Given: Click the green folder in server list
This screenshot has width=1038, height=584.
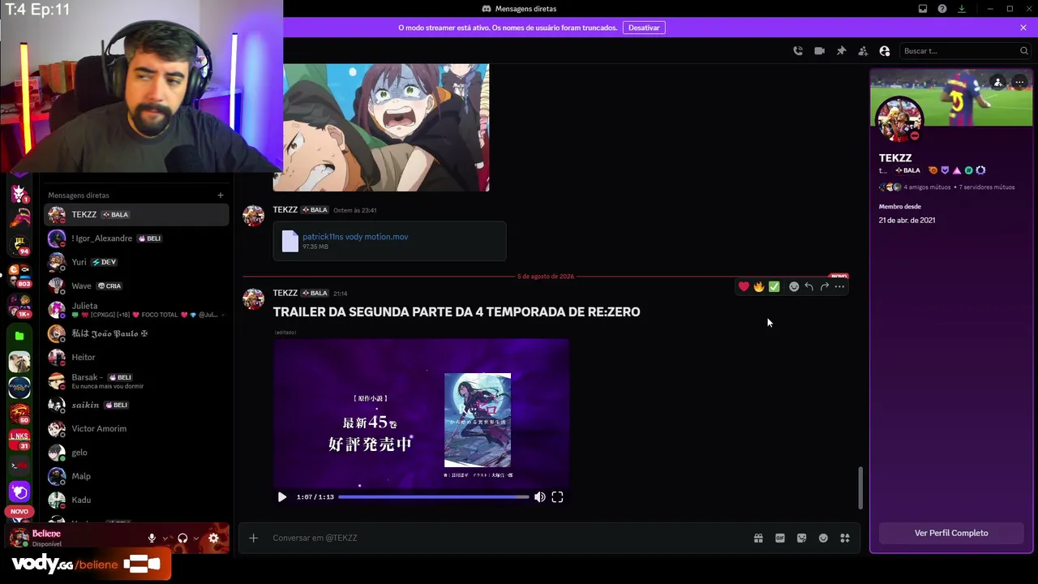Looking at the screenshot, I should click(x=19, y=336).
